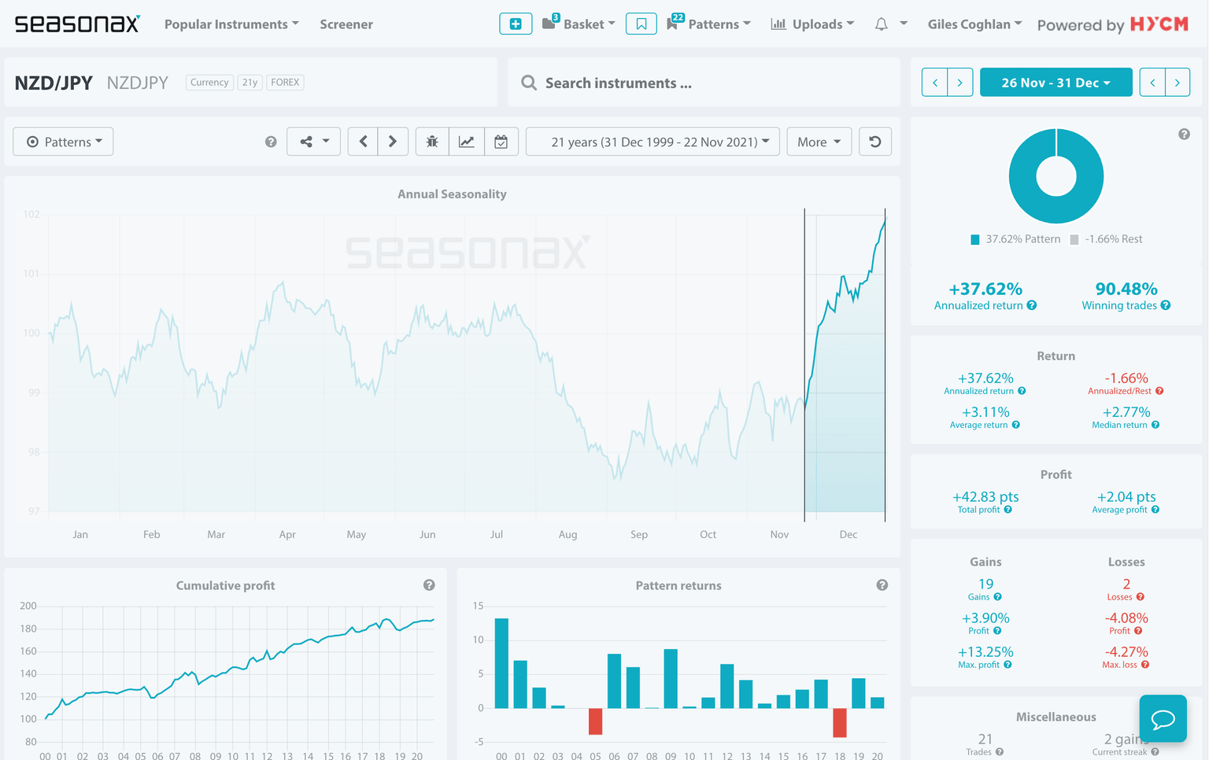Screen dimensions: 1209x760
Task: Click the +42.83 pts total profit
Action: [985, 496]
